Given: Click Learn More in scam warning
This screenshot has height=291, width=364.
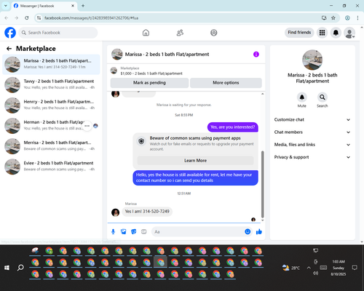Looking at the screenshot, I should tap(195, 161).
